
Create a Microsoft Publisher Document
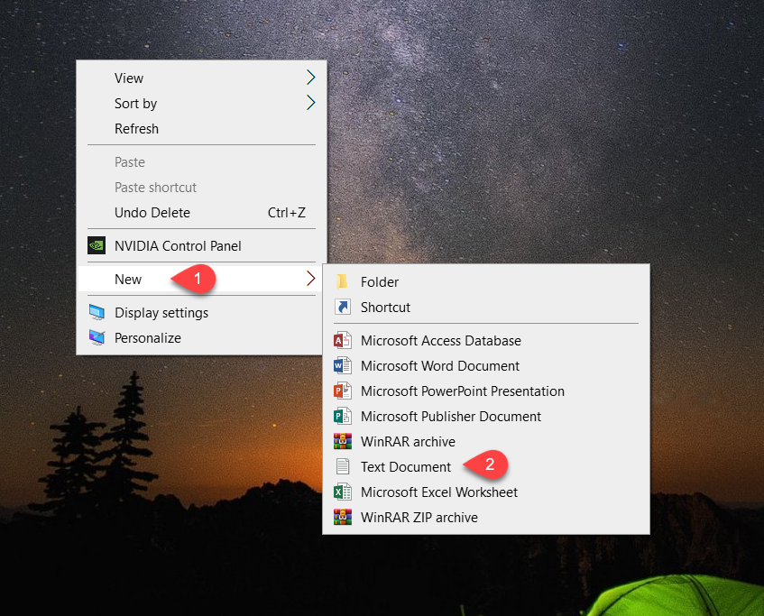[x=486, y=416]
